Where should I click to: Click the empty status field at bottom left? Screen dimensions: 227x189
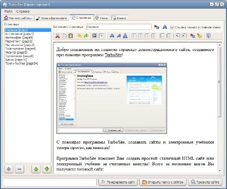click(x=50, y=182)
